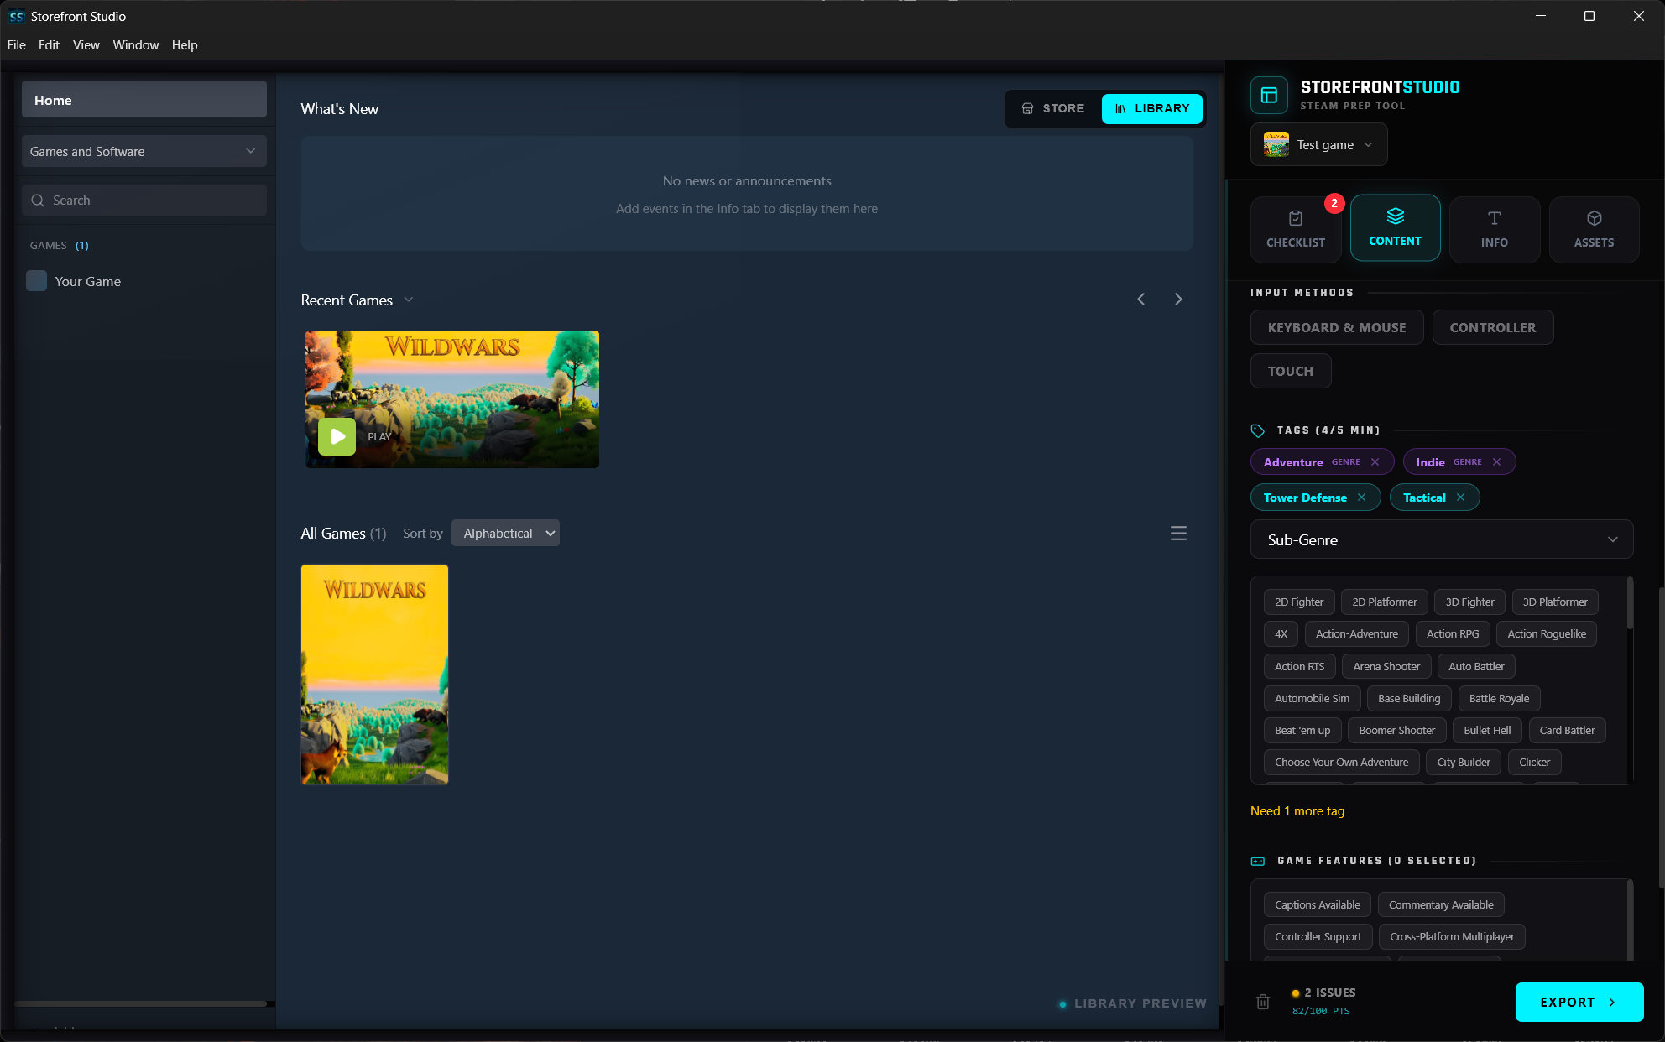
Task: Open the Sub-Genre dropdown
Action: [1441, 540]
